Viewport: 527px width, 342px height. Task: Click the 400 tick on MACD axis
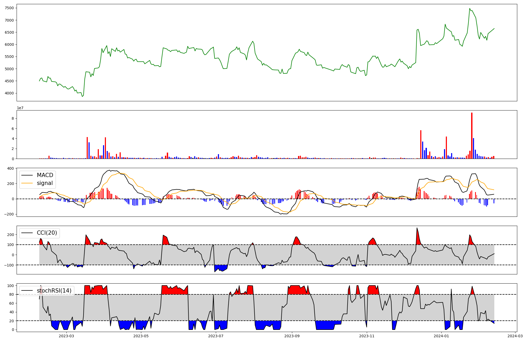11,168
